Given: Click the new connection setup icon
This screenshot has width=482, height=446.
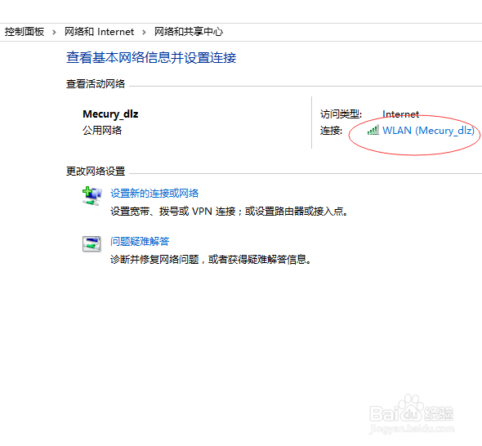Looking at the screenshot, I should [91, 196].
